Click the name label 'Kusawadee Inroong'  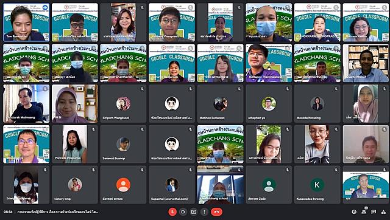[310, 199]
